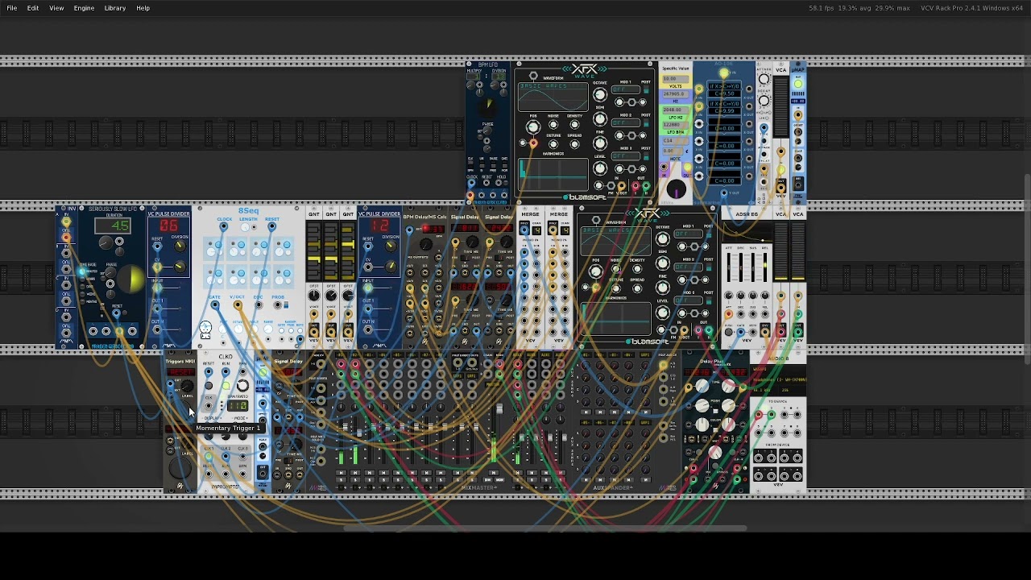Open the Library menu
The height and width of the screenshot is (580, 1031).
114,8
